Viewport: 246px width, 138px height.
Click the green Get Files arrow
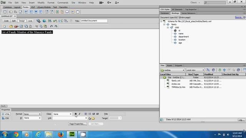tap(219, 70)
